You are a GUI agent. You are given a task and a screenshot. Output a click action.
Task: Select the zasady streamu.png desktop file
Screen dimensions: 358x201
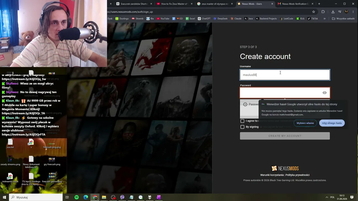(10, 161)
